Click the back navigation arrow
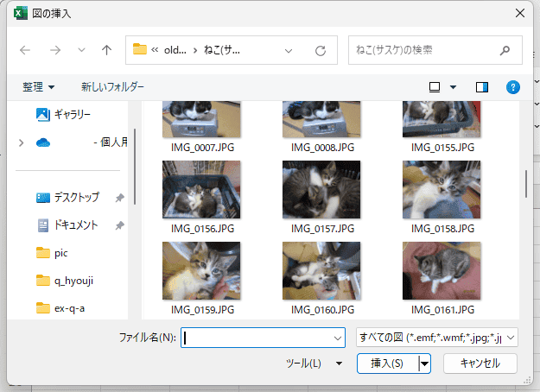 coord(25,50)
